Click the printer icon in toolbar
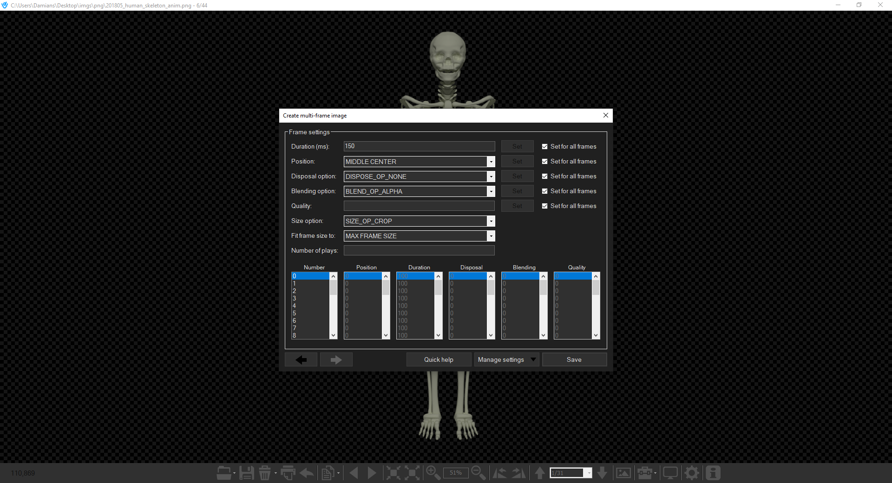The height and width of the screenshot is (483, 892). 288,473
